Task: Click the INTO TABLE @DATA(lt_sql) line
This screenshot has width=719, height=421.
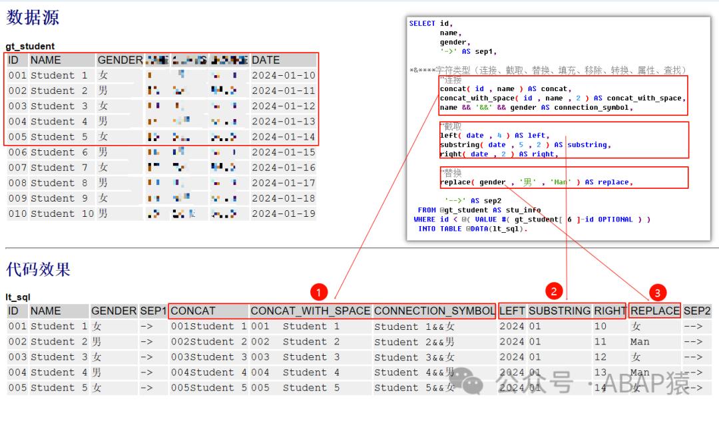Action: (473, 229)
